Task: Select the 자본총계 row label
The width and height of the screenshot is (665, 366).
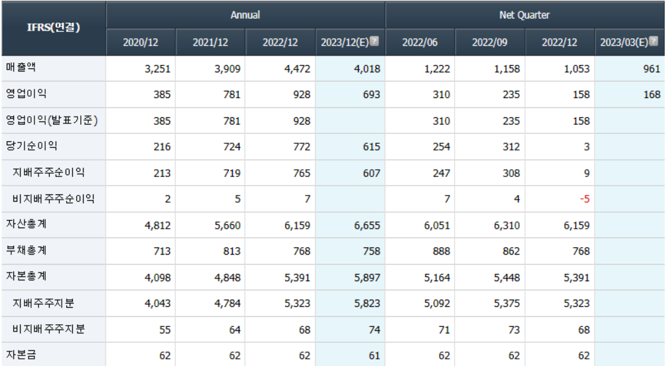Action: click(x=26, y=276)
